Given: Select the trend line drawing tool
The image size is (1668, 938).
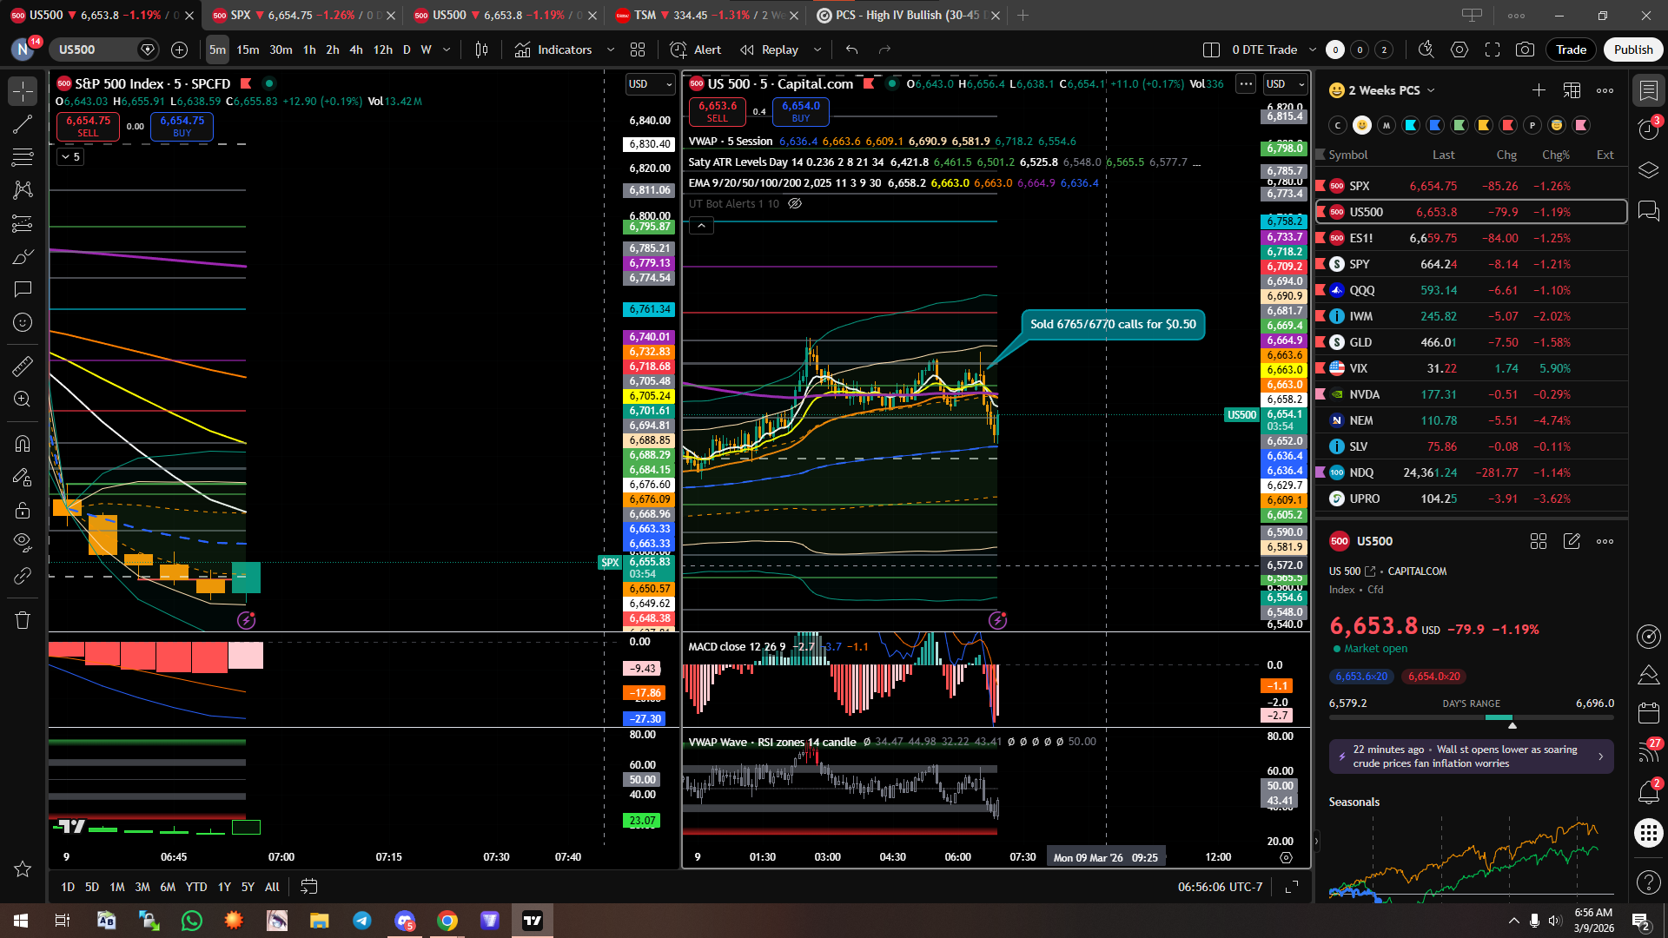Looking at the screenshot, I should pyautogui.click(x=23, y=124).
